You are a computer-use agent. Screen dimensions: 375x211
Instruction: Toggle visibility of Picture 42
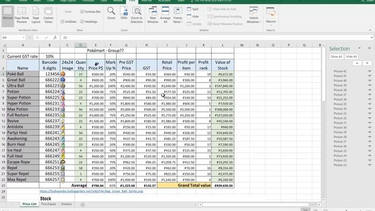[370, 72]
